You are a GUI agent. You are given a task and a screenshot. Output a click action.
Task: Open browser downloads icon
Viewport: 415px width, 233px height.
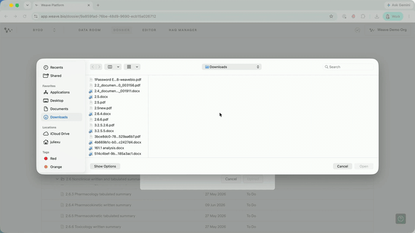pyautogui.click(x=377, y=16)
